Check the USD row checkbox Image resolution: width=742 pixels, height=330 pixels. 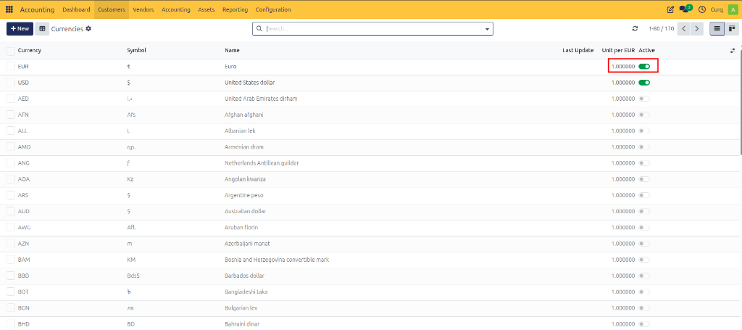[x=10, y=83]
